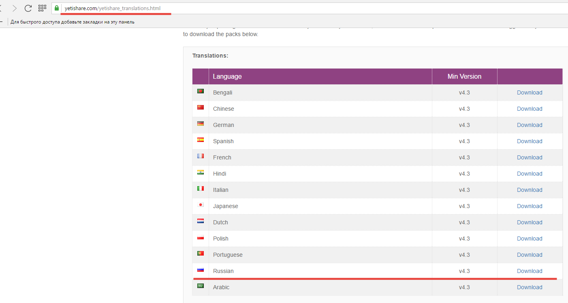This screenshot has width=568, height=303.
Task: Click the Russian flag icon
Action: pos(201,270)
